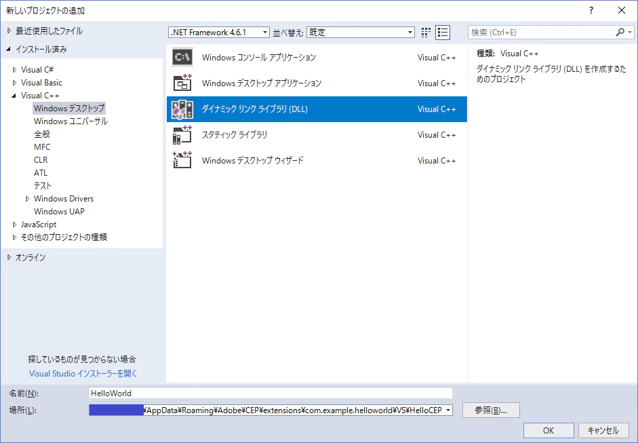Screen dimensions: 638x443
Task: Select the CLR category
Action: click(41, 160)
